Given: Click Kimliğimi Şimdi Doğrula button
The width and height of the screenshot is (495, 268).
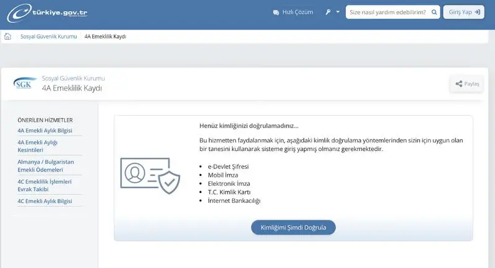Looking at the screenshot, I should click(x=293, y=227).
